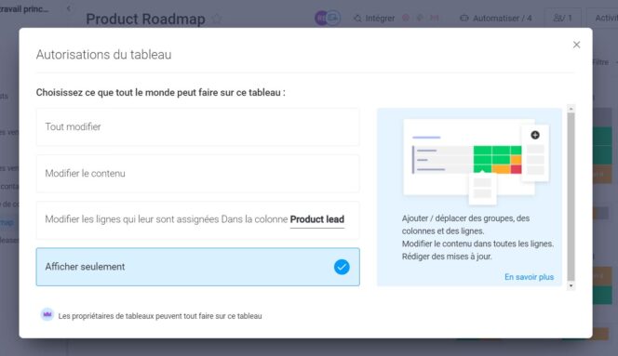Click the members count button showing 1
618x356 pixels.
coord(562,18)
